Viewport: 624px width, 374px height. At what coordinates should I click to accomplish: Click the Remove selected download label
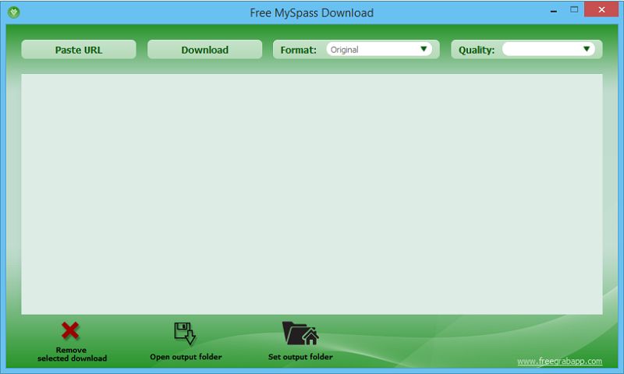point(72,354)
